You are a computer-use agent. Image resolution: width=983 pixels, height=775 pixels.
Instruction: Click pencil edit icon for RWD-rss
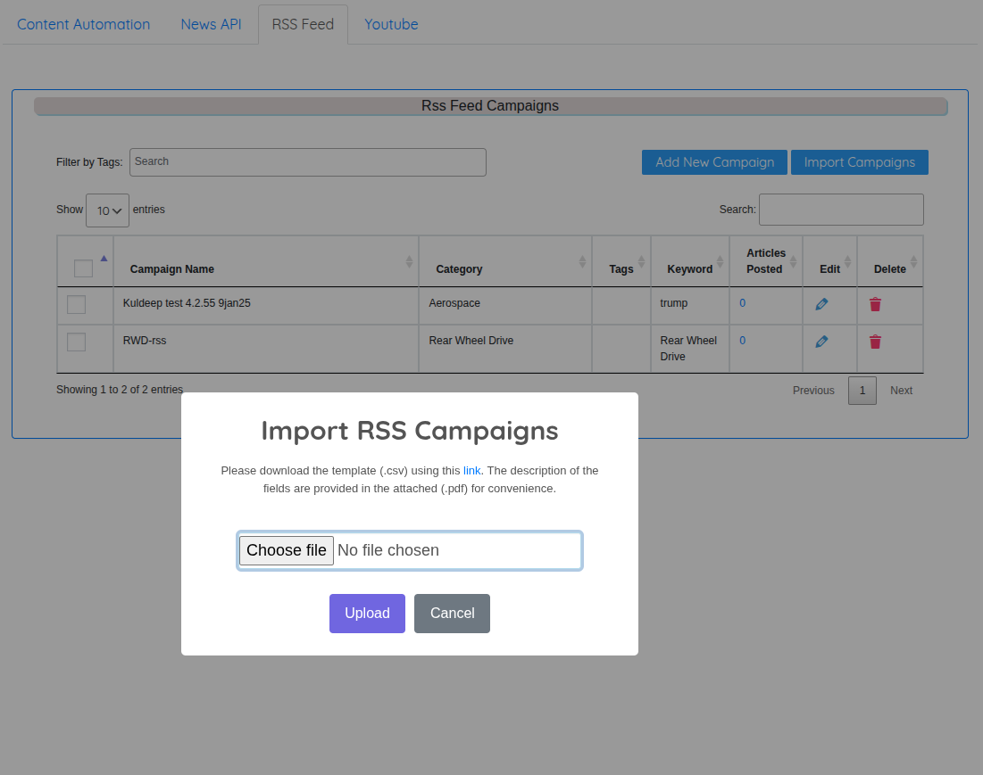tap(821, 342)
